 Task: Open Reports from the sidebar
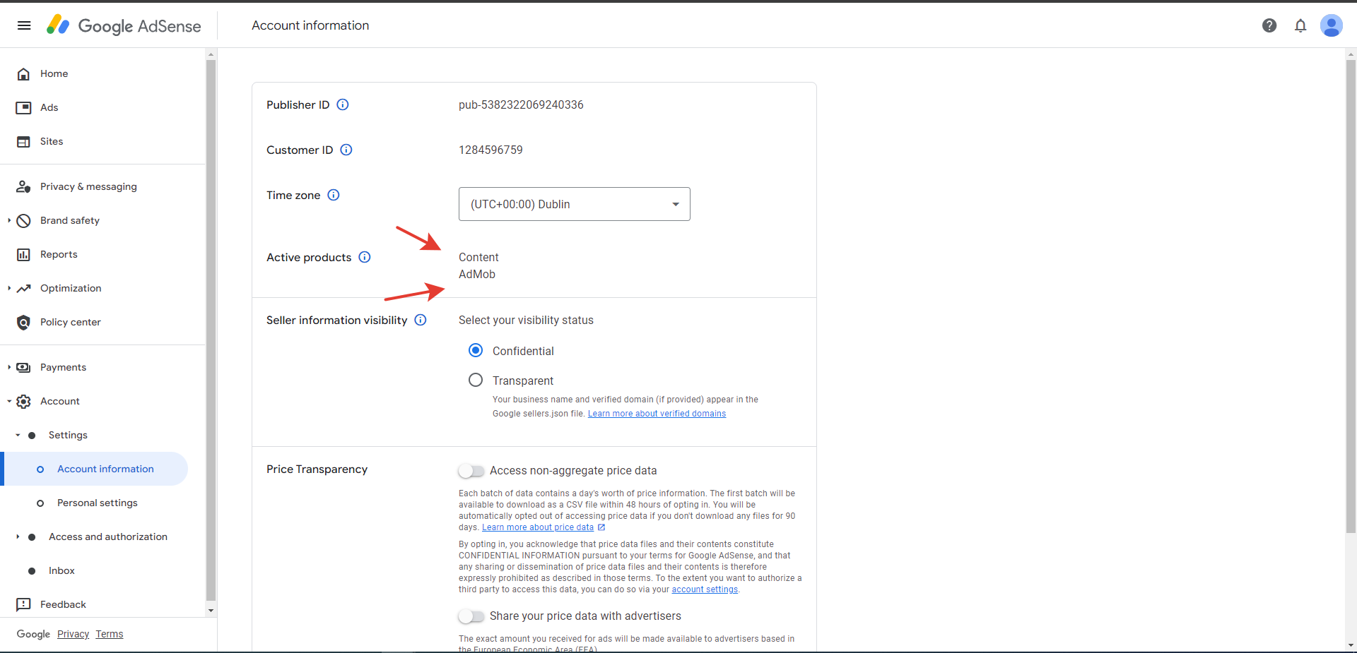tap(59, 254)
